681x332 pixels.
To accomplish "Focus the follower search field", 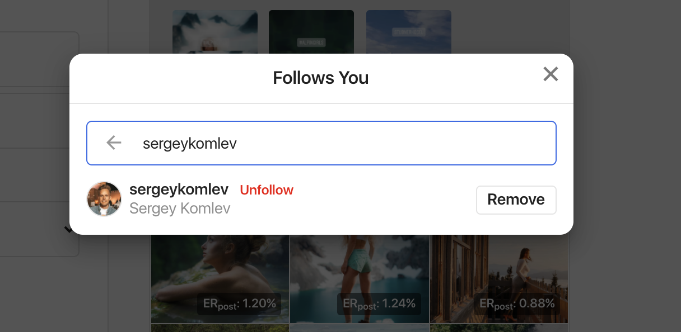I will [336, 144].
